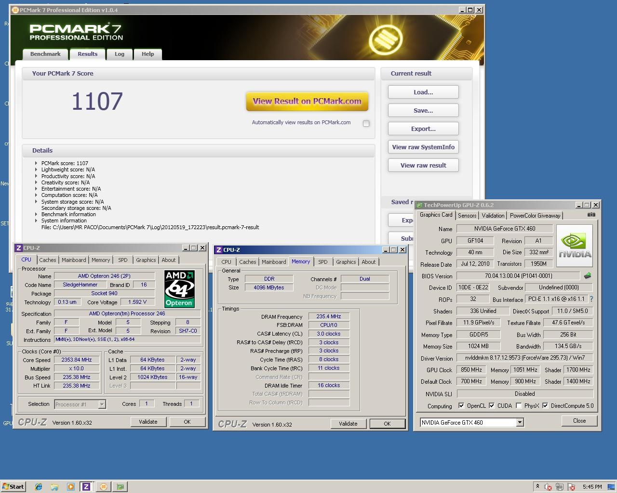Open Windows Explorer folder icon in taskbar
Image resolution: width=617 pixels, height=493 pixels.
[x=54, y=487]
